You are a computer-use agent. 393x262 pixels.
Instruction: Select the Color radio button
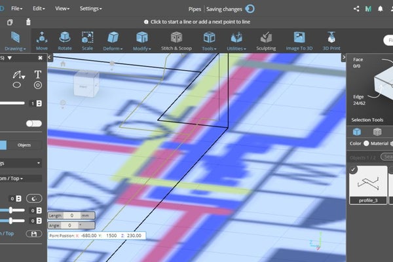366,143
